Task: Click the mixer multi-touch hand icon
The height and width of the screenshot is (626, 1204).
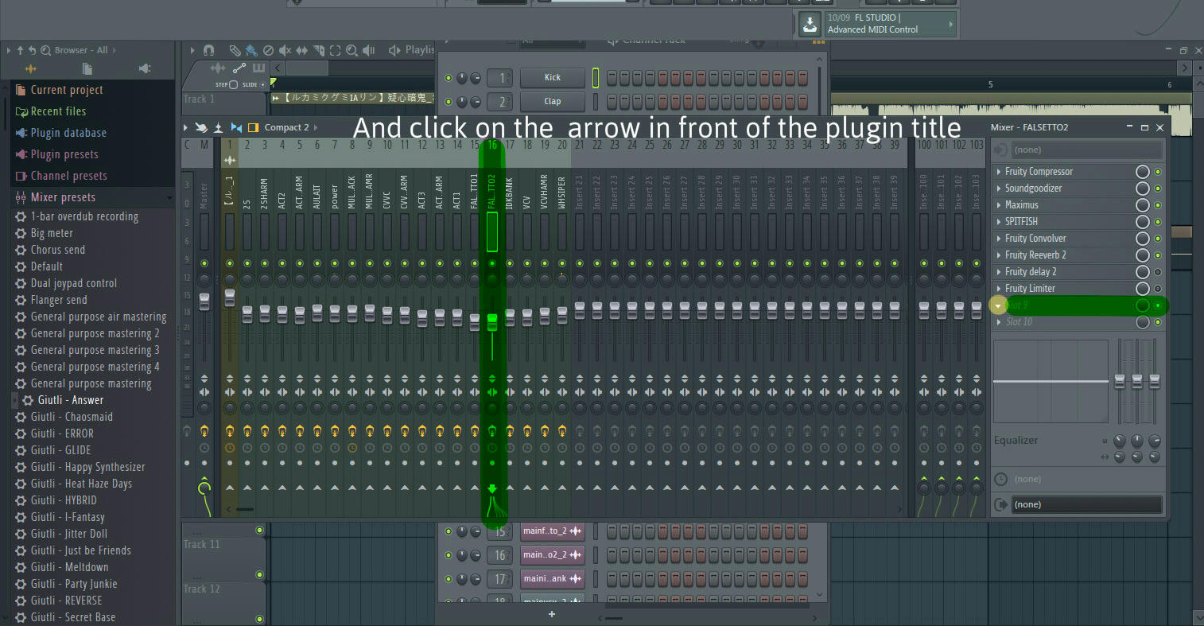Action: point(201,127)
